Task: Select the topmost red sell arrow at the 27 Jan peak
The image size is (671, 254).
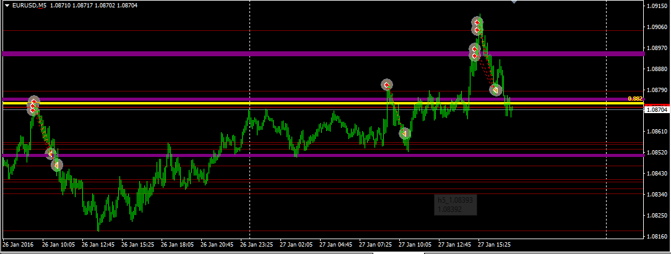Action: tap(478, 22)
